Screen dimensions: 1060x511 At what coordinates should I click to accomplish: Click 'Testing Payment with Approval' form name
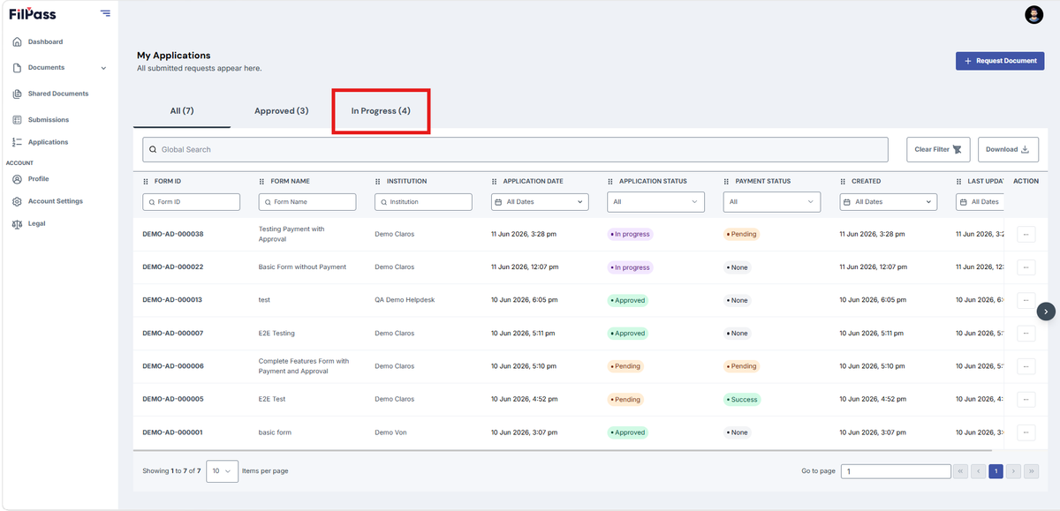coord(291,234)
